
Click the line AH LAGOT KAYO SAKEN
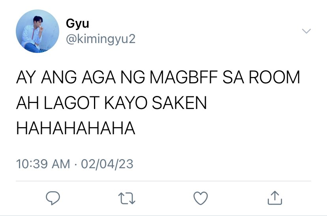[112, 103]
